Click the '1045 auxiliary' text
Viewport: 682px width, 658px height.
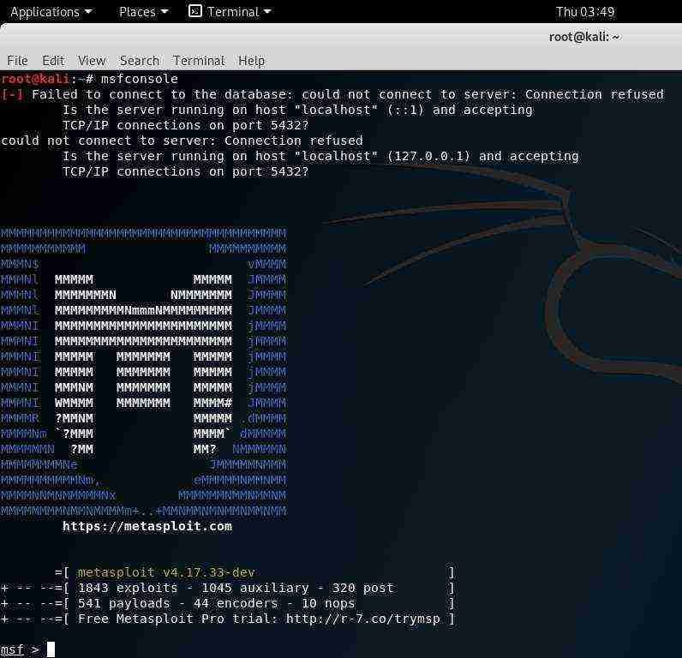(x=255, y=588)
